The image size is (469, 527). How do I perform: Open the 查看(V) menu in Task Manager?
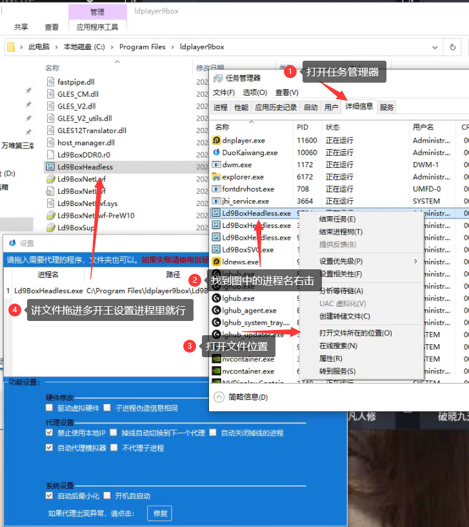[287, 92]
